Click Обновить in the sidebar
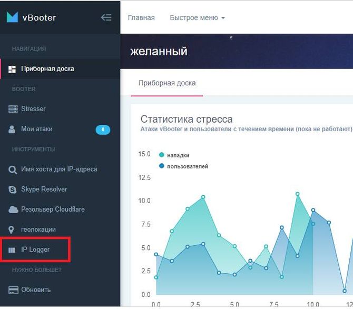The image size is (353, 309). (x=36, y=290)
